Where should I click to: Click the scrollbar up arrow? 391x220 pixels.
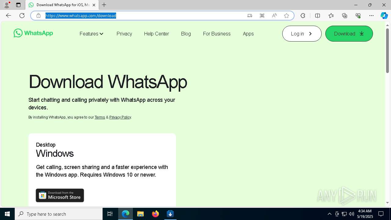(x=387, y=25)
